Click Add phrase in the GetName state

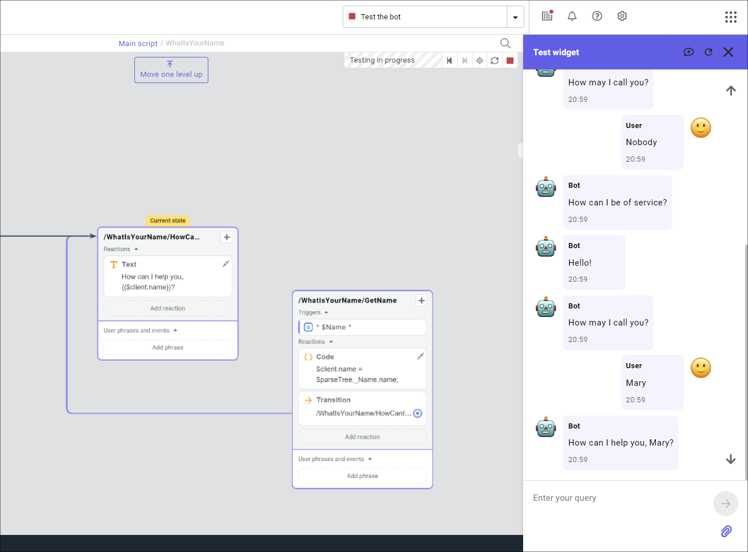(362, 475)
